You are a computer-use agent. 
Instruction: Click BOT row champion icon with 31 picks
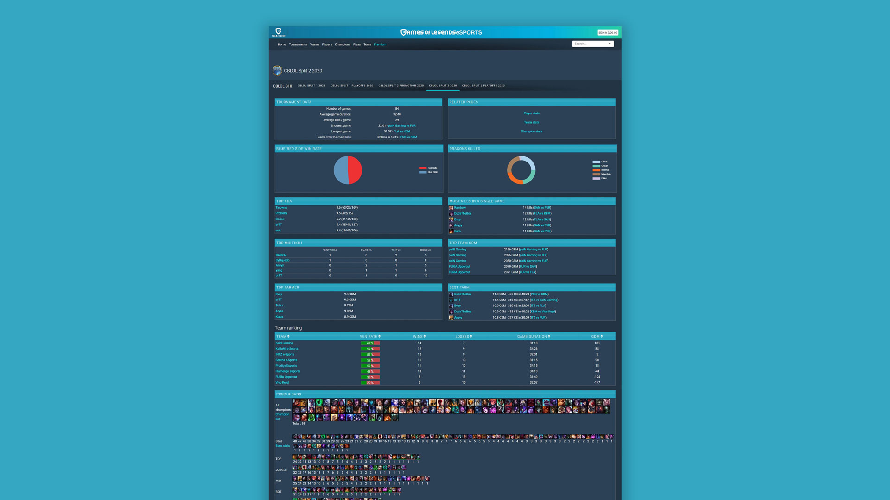(x=295, y=489)
